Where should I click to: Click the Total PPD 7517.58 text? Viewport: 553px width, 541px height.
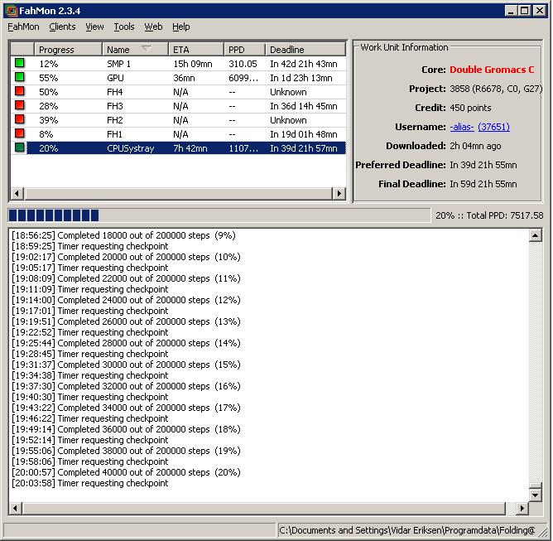[x=505, y=215]
